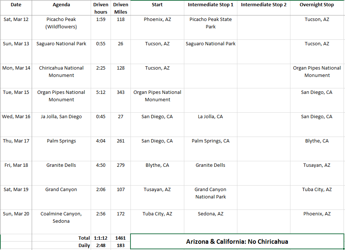Click the 343 driven miles cell

(x=121, y=92)
